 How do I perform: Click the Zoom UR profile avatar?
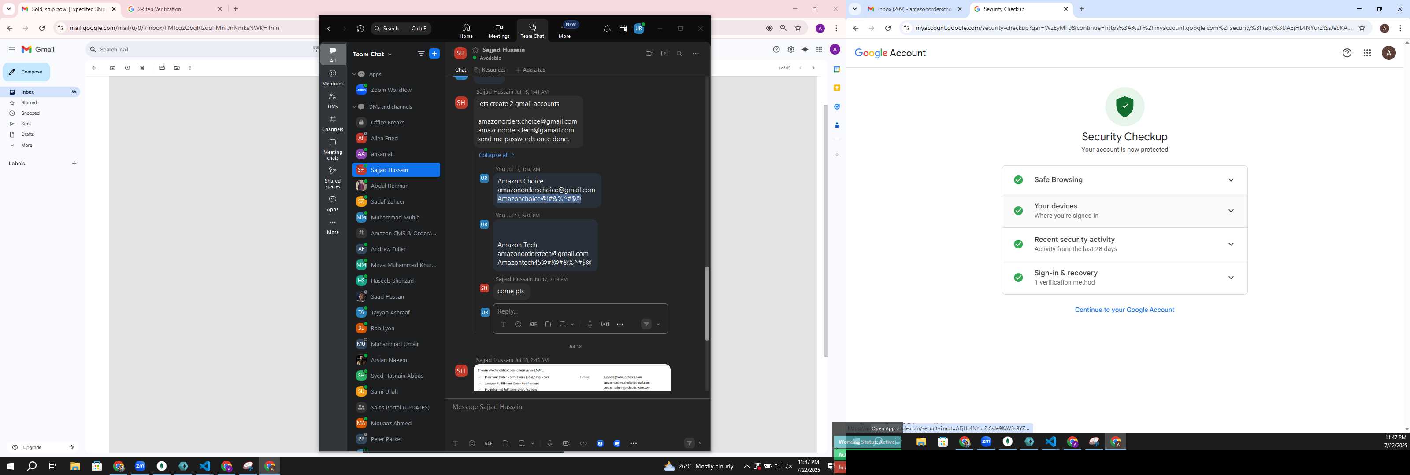pyautogui.click(x=639, y=29)
